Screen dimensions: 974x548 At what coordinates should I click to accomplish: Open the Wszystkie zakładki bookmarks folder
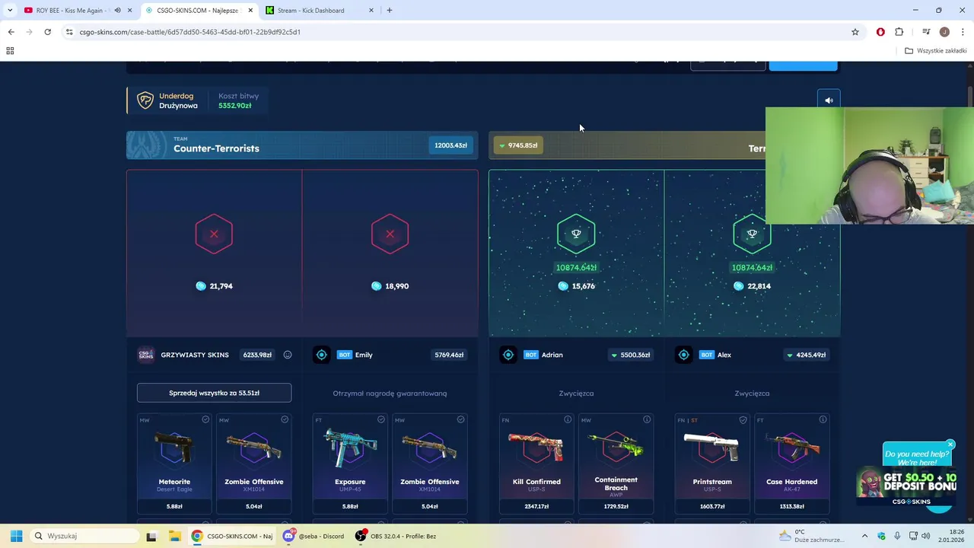936,51
